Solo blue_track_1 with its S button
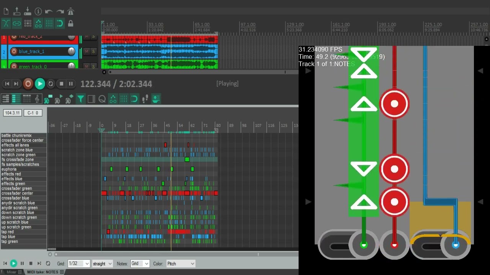This screenshot has height=275, width=490. tap(93, 51)
